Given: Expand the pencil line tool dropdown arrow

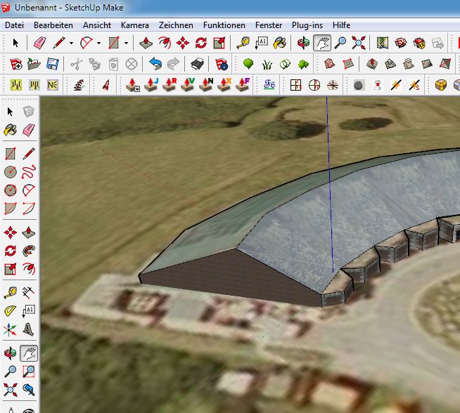Looking at the screenshot, I should (71, 43).
